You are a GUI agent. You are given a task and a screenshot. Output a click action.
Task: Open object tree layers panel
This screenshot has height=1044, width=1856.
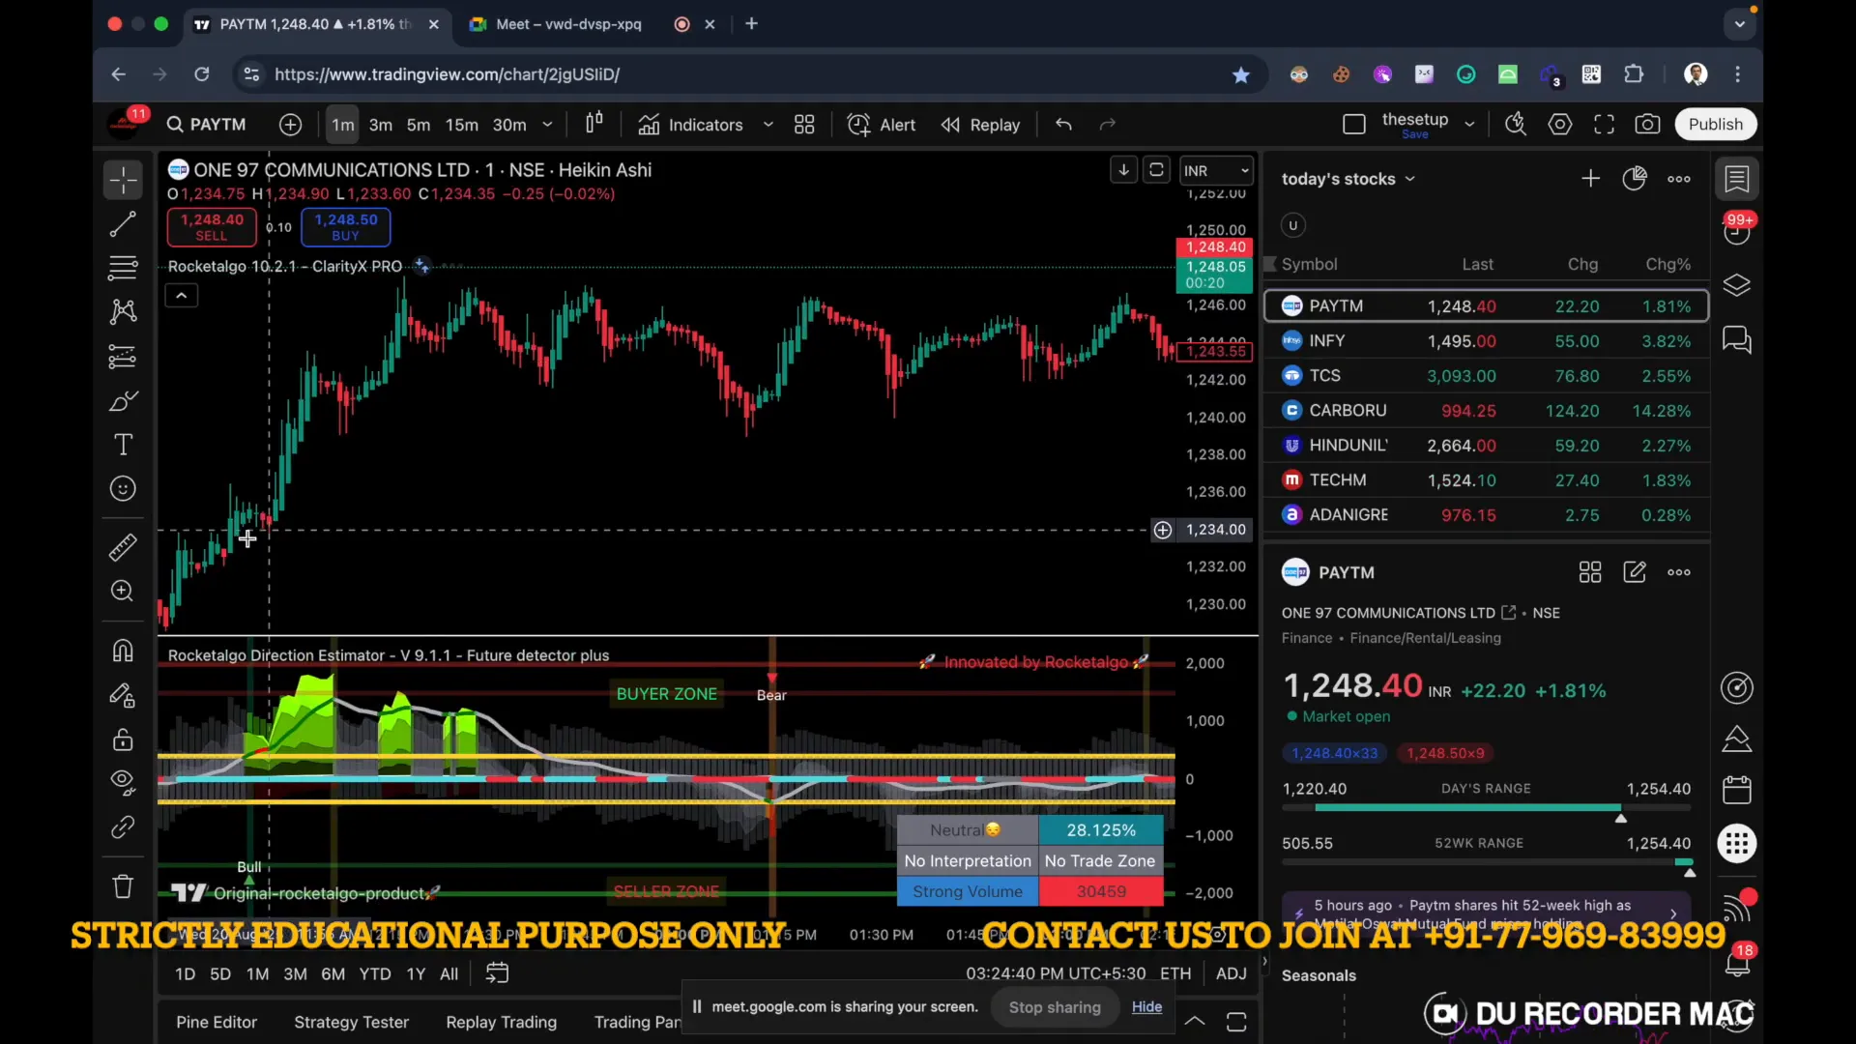1737,286
